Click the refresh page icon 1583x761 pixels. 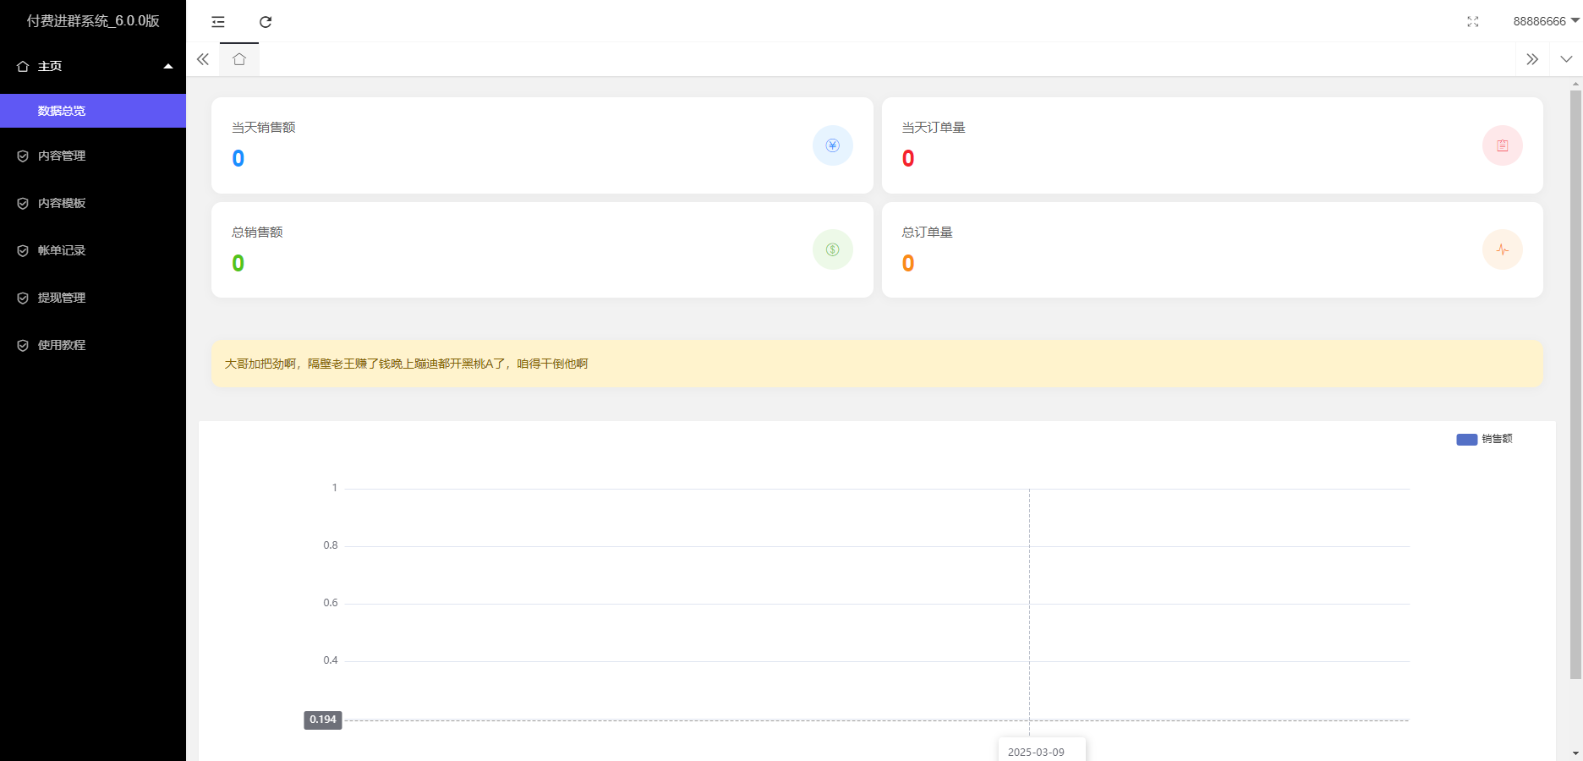[266, 22]
